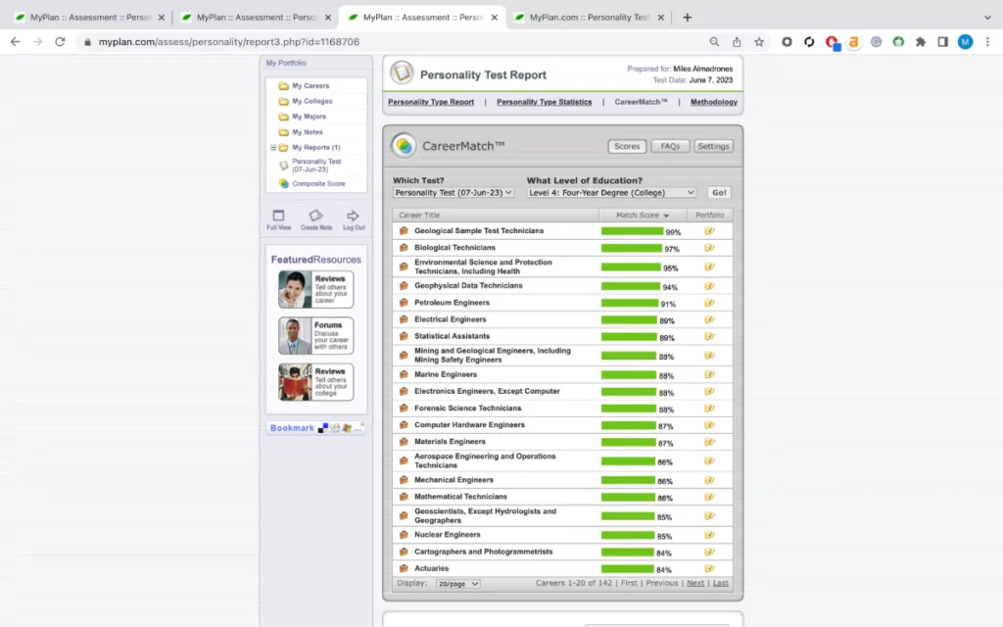The image size is (1003, 627).
Task: Open the Methodology tab
Action: click(714, 102)
